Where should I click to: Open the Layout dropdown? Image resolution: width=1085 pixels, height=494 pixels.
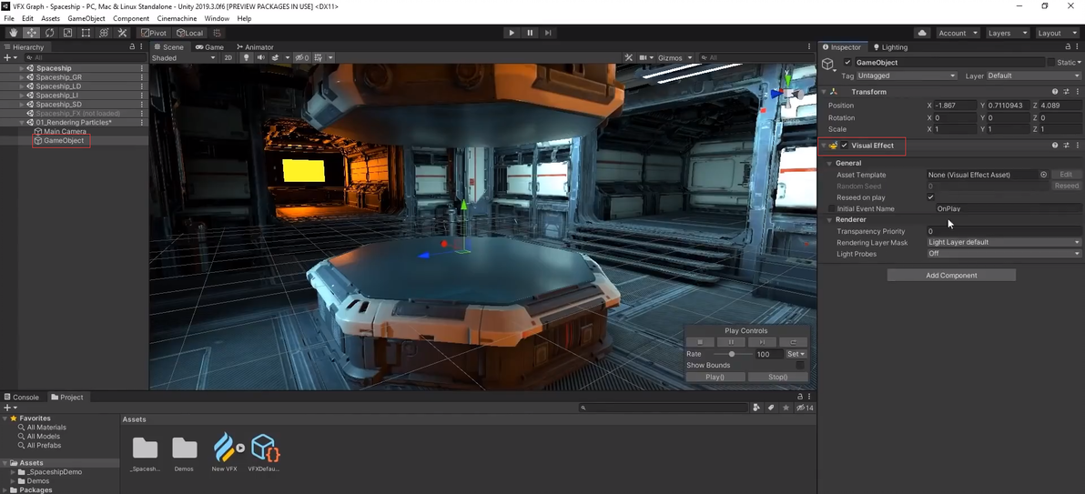pyautogui.click(x=1057, y=33)
